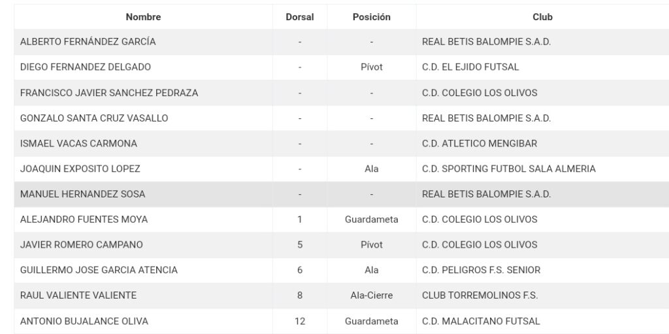669x334 pixels.
Task: Click highlighted row Manuel Hernandez Sosa
Action: [x=341, y=194]
